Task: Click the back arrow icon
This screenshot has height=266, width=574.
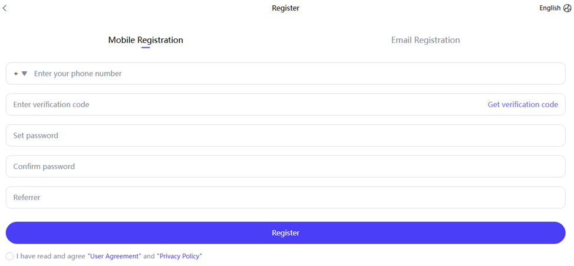Action: pos(5,8)
